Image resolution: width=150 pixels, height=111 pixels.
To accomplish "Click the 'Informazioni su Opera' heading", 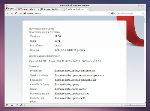I will 42,29.
